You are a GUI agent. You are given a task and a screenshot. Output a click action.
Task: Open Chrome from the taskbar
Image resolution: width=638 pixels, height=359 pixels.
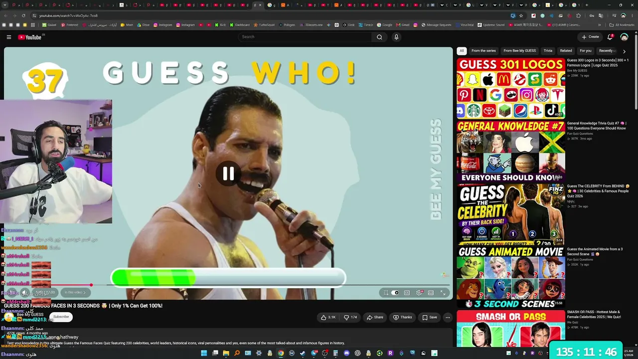(x=281, y=353)
